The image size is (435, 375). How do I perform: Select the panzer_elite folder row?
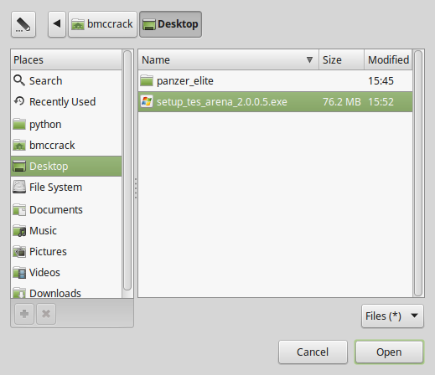tap(275, 80)
